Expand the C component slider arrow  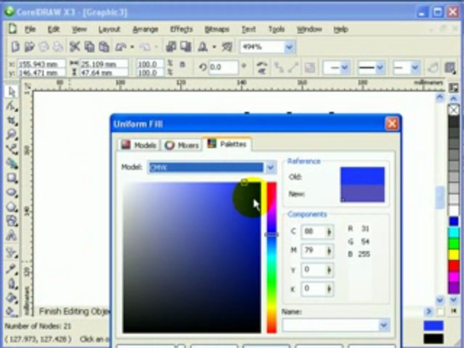329,232
